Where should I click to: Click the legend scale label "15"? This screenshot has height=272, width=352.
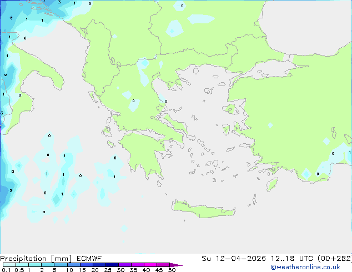(82, 270)
